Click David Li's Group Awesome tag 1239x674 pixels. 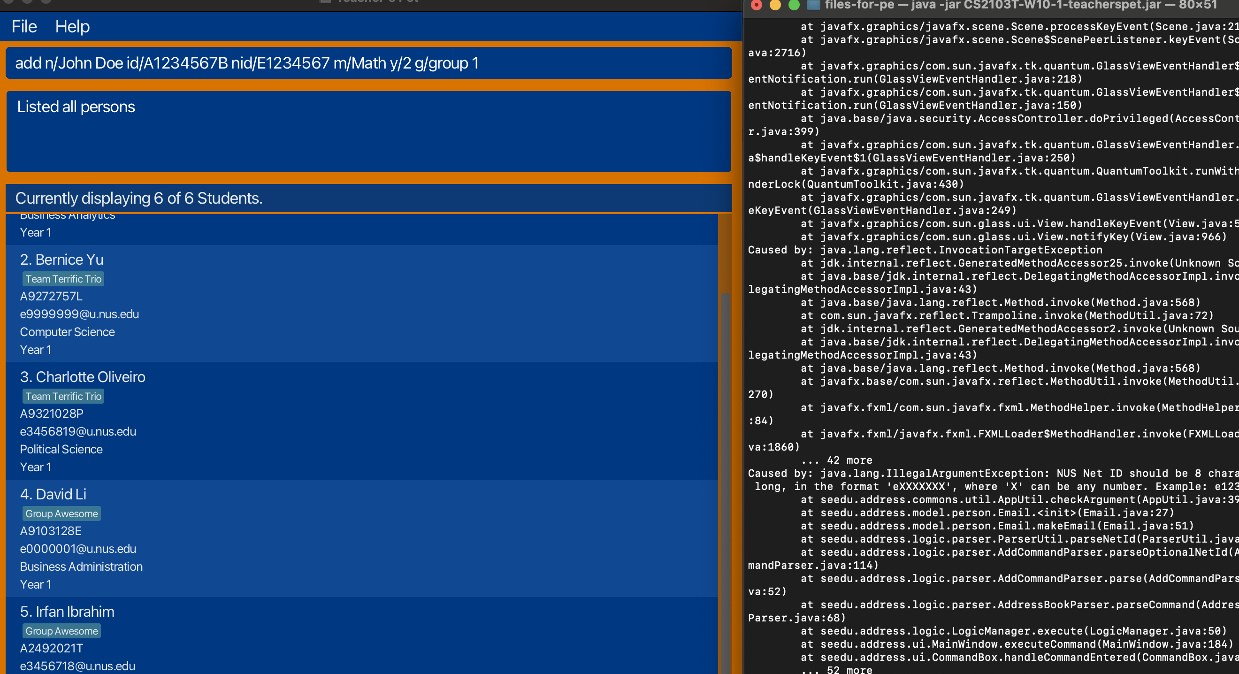(61, 514)
